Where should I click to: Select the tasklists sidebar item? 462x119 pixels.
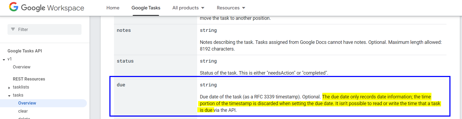pos(21,87)
